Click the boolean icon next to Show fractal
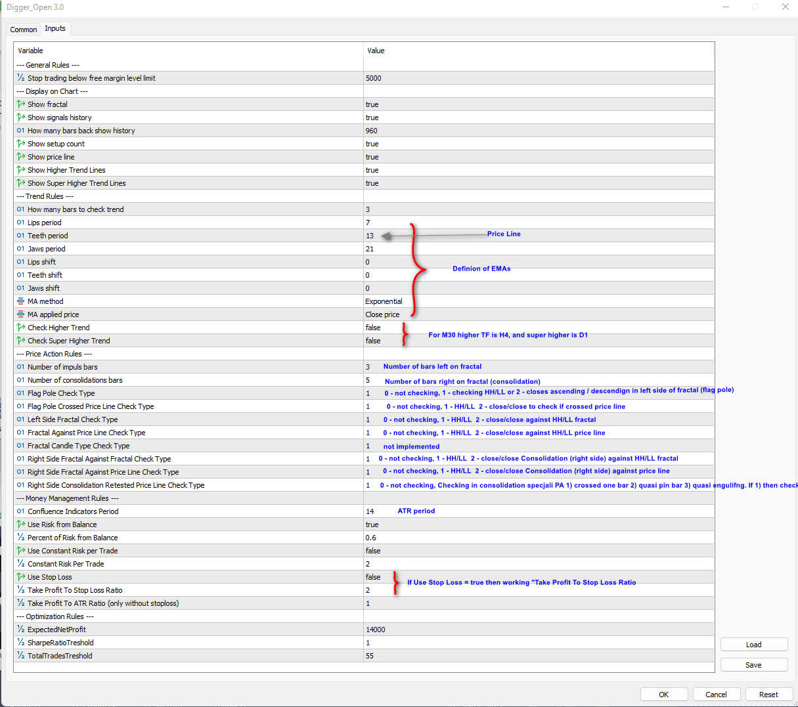This screenshot has height=707, width=798. click(x=21, y=104)
